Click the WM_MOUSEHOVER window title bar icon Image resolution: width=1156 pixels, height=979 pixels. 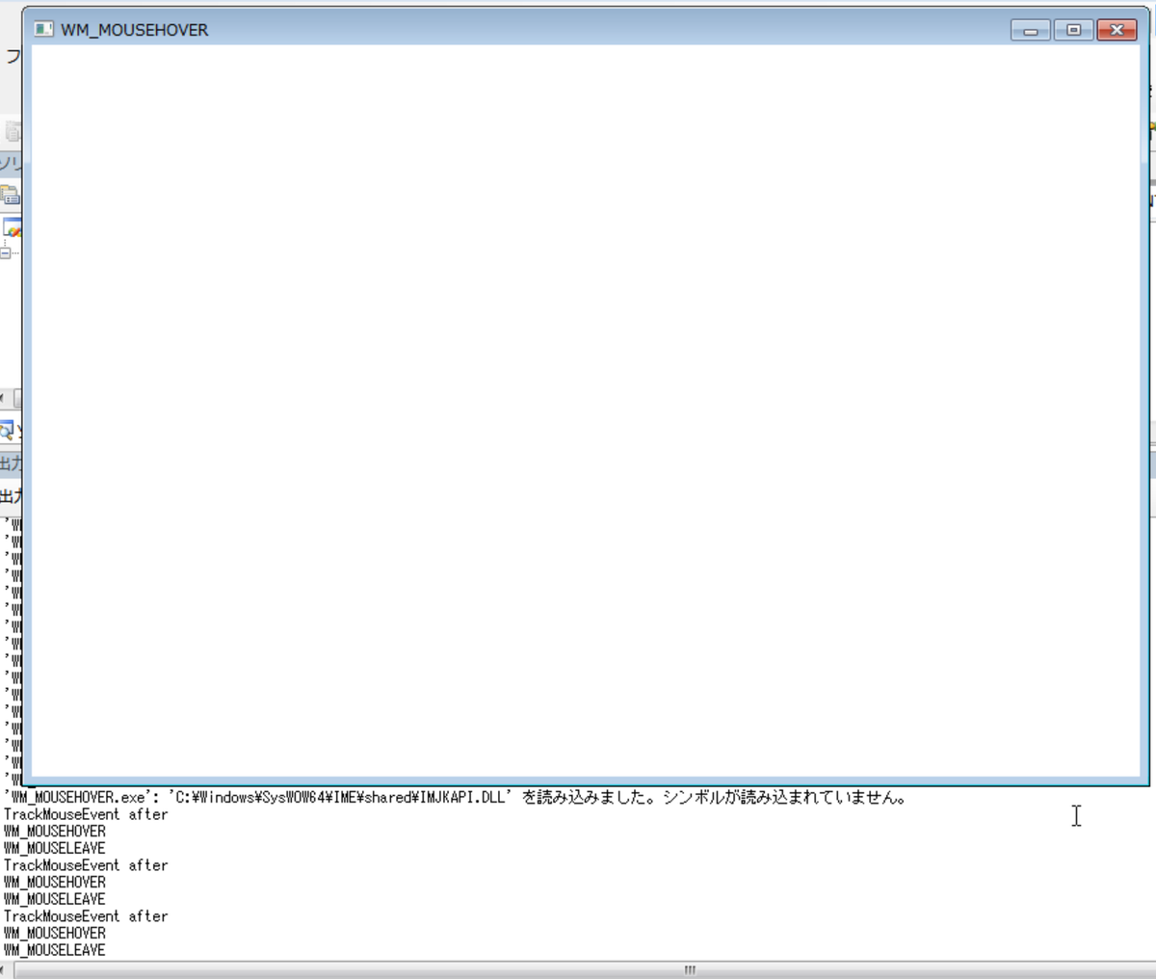(43, 29)
